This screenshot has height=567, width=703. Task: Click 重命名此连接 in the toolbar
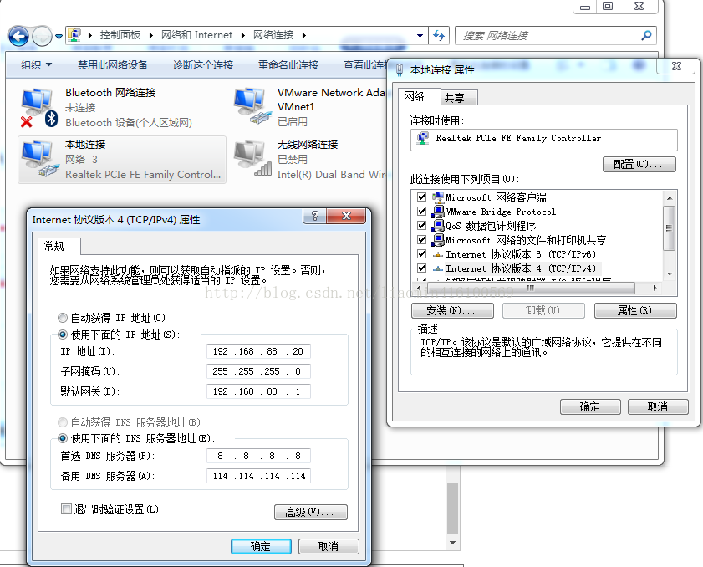(288, 65)
